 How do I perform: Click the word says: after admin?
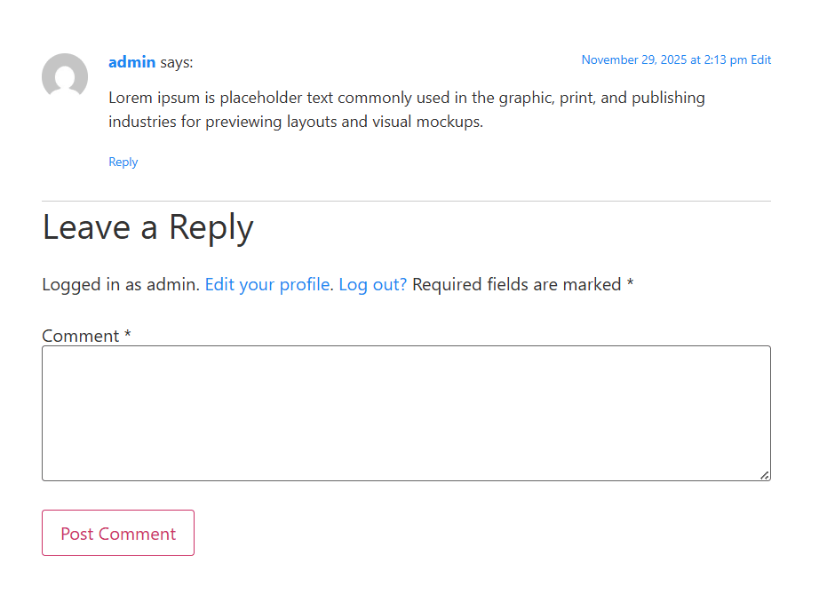177,62
